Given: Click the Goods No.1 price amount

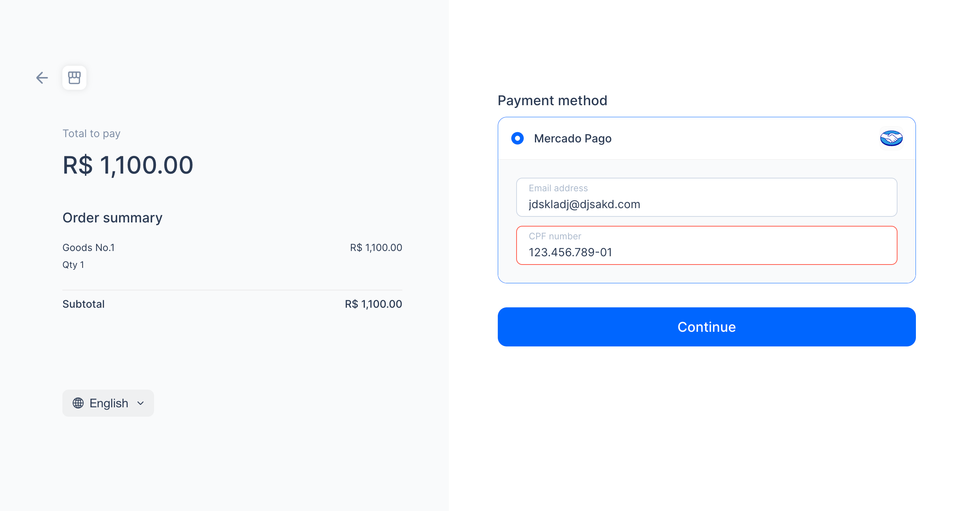Looking at the screenshot, I should click(x=376, y=248).
